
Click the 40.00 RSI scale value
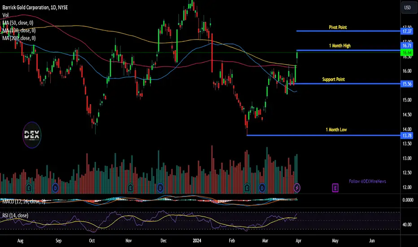pyautogui.click(x=407, y=225)
